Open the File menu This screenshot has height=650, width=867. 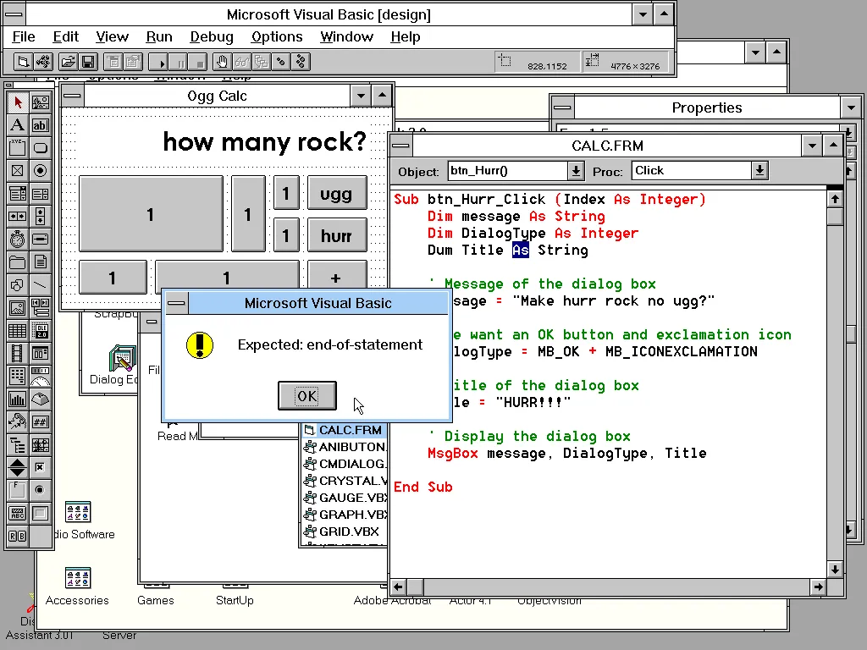pyautogui.click(x=24, y=36)
